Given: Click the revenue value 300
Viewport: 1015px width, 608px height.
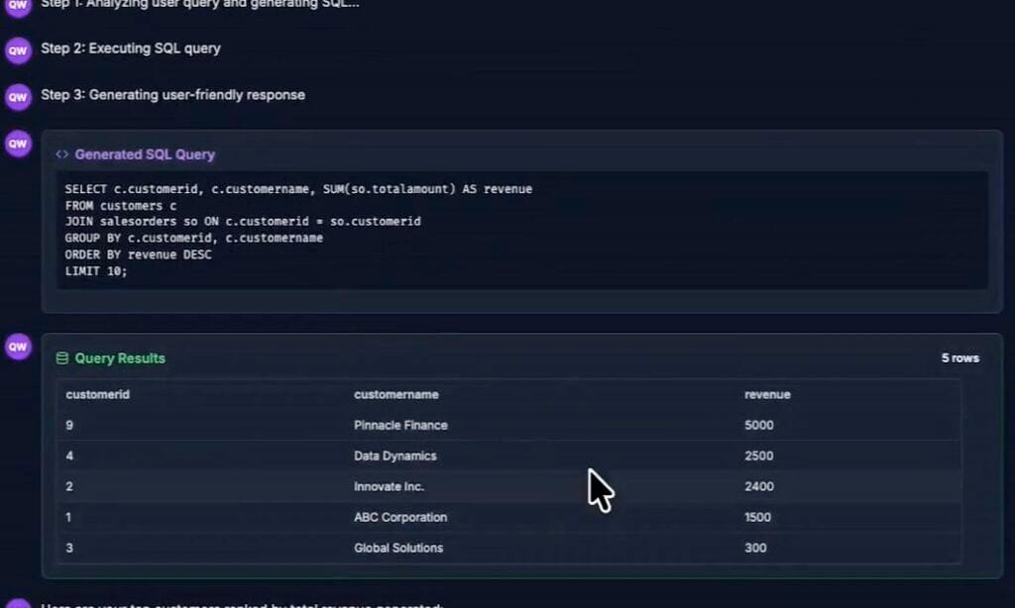Looking at the screenshot, I should pos(755,548).
